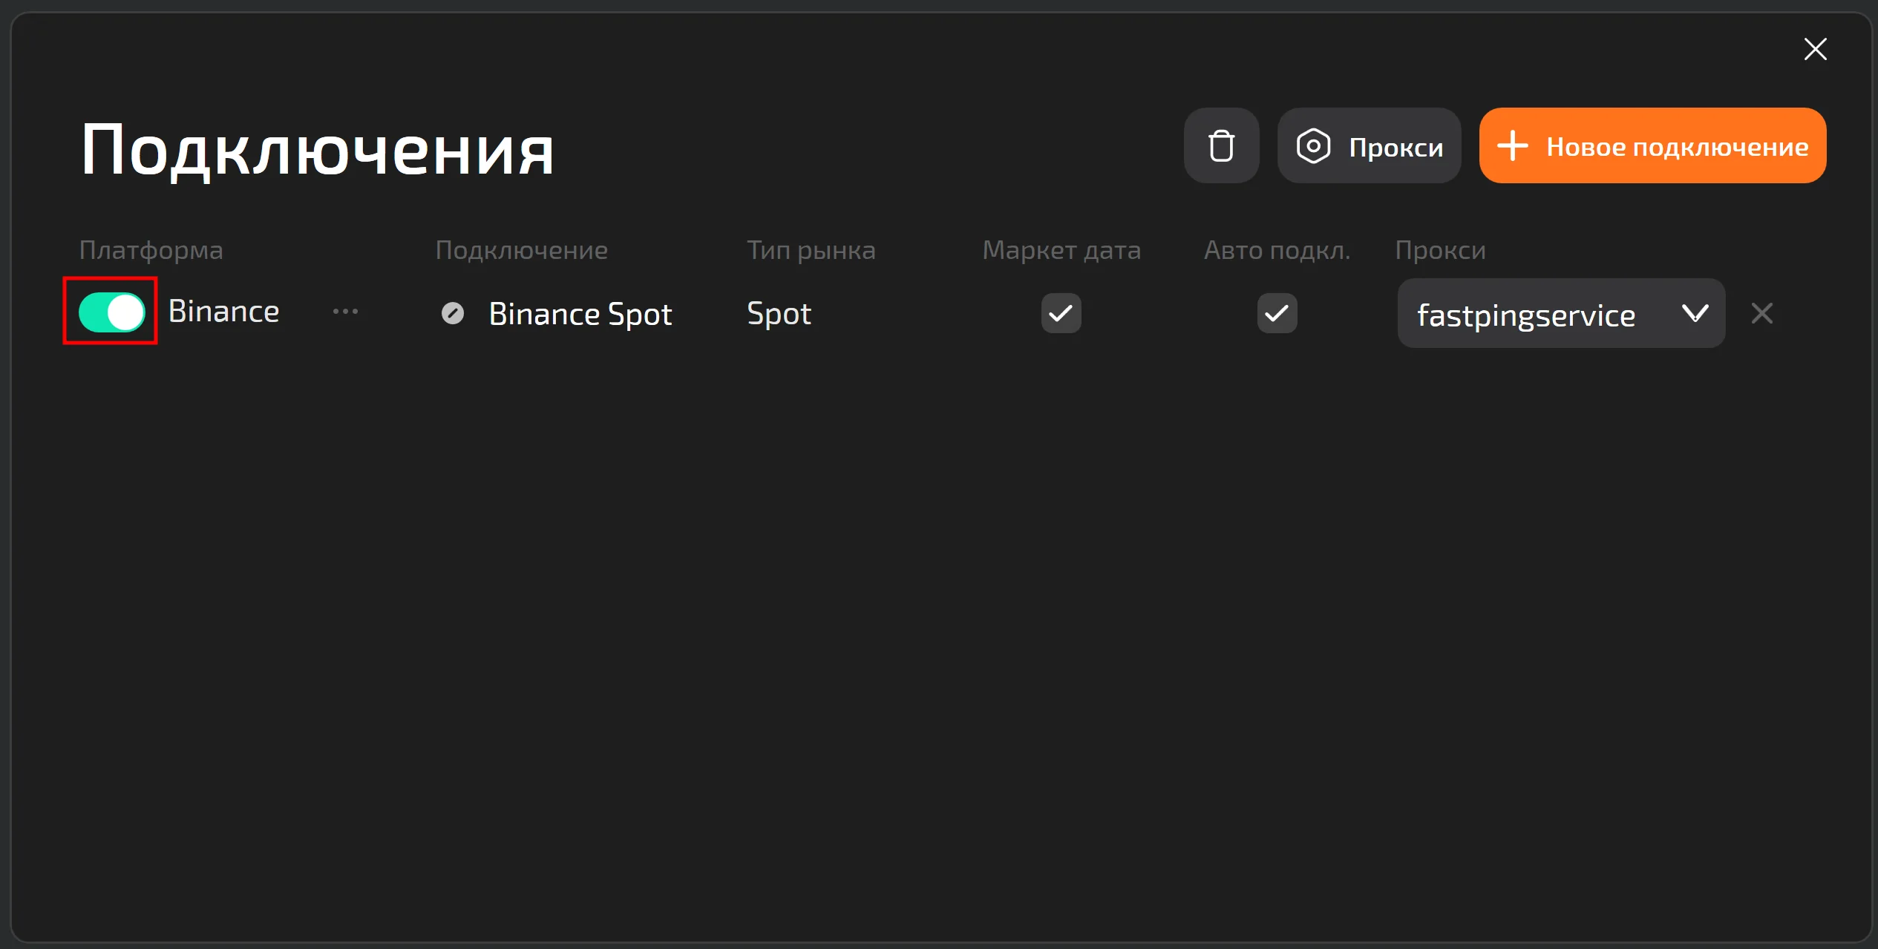Click the edit icon beside Binance Spot
Screen dimensions: 1878x949
click(x=453, y=313)
